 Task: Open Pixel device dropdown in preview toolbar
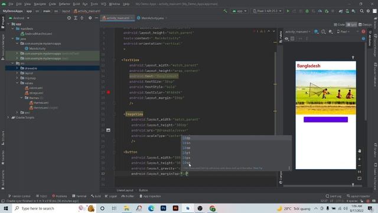(x=343, y=31)
